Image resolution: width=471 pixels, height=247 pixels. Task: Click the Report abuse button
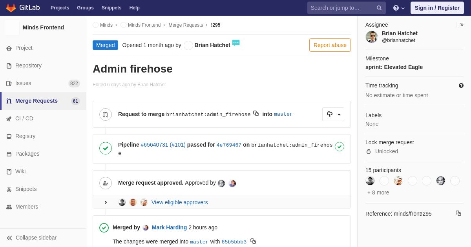[x=330, y=45]
